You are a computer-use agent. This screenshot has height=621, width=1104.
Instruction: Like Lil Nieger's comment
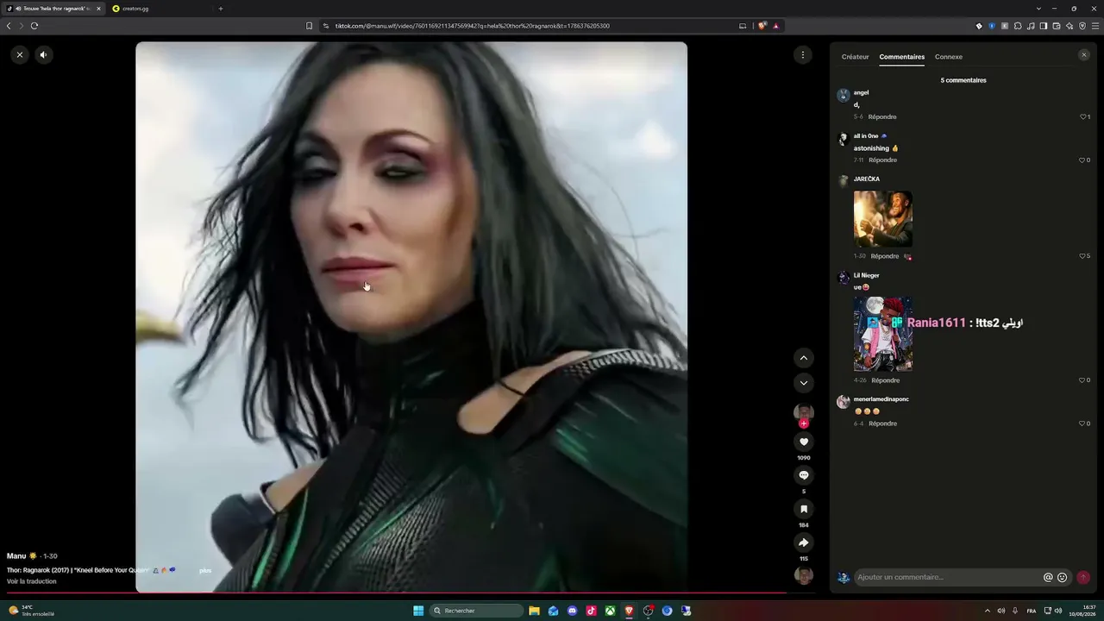1083,380
